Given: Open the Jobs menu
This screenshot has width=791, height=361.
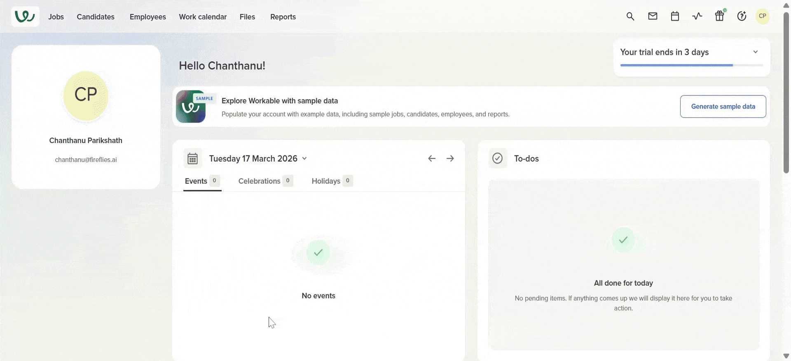Looking at the screenshot, I should (x=56, y=17).
